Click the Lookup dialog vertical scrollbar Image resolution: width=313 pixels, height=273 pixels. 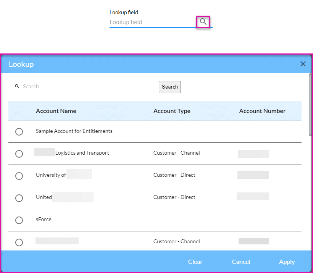coord(310,107)
